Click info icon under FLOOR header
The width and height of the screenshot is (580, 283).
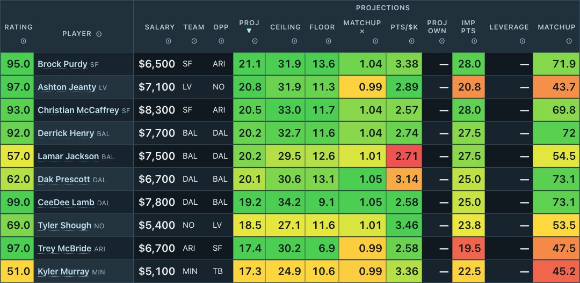coord(329,41)
